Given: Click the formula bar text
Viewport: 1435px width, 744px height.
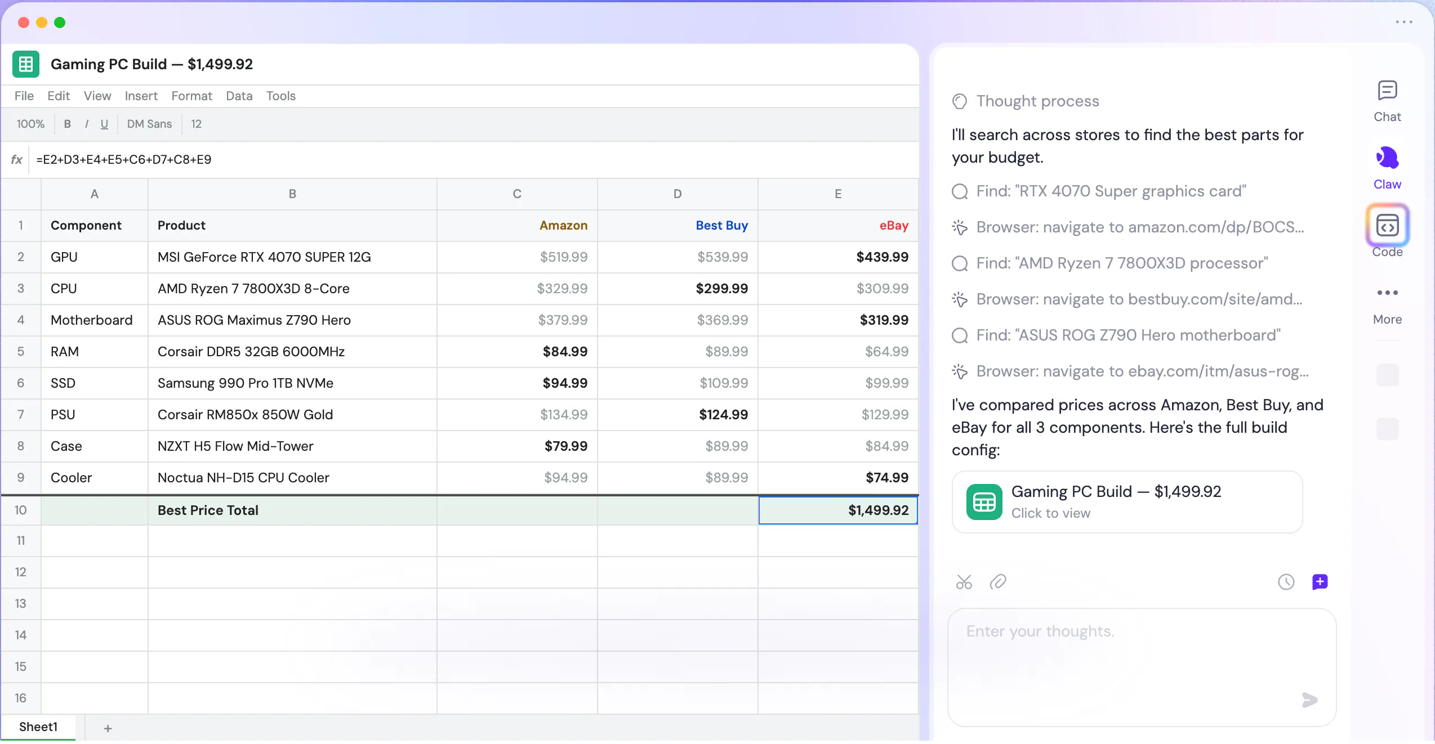Looking at the screenshot, I should (124, 160).
